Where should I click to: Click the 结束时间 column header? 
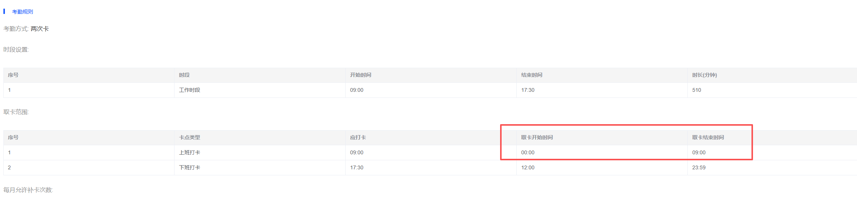click(531, 75)
